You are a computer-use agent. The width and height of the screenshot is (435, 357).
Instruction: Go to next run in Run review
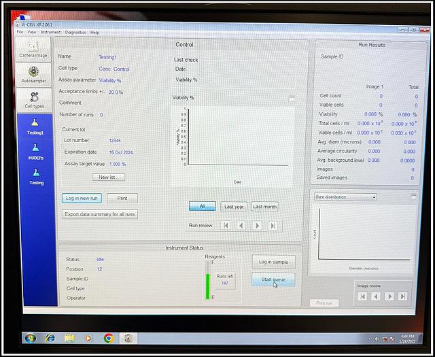(x=257, y=226)
